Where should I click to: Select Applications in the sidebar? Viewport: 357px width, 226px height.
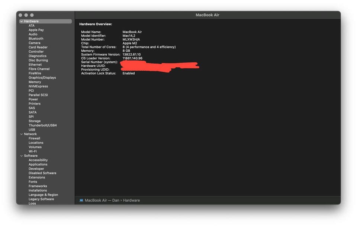coord(38,164)
